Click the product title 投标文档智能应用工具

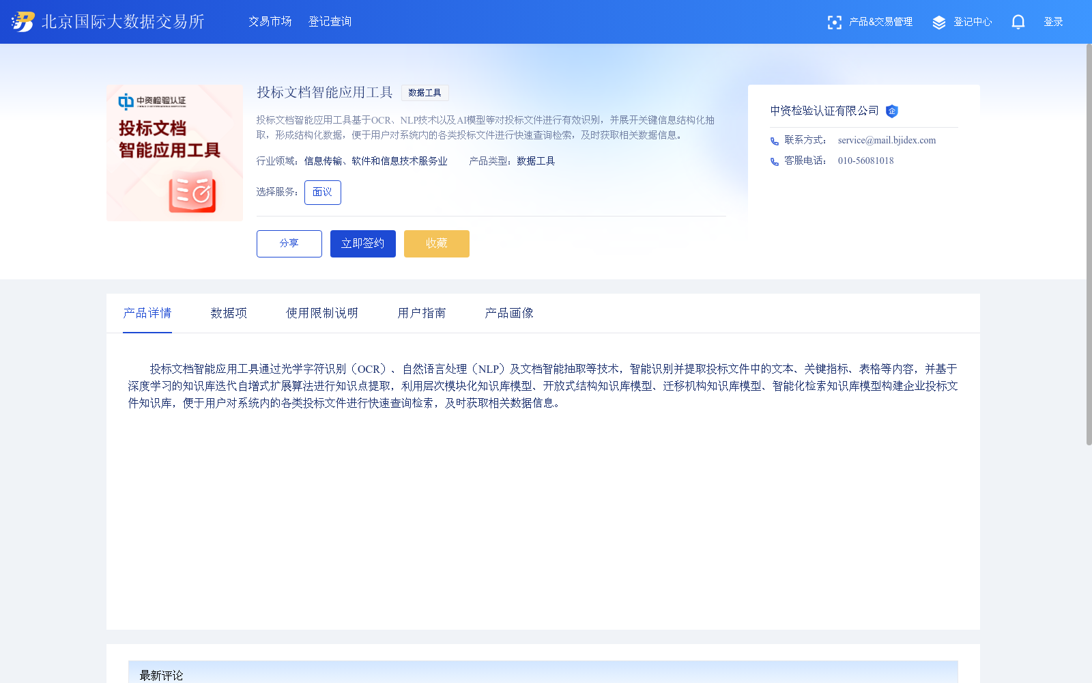325,92
